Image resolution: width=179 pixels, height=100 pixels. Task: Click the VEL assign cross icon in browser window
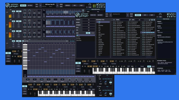pos(100,66)
